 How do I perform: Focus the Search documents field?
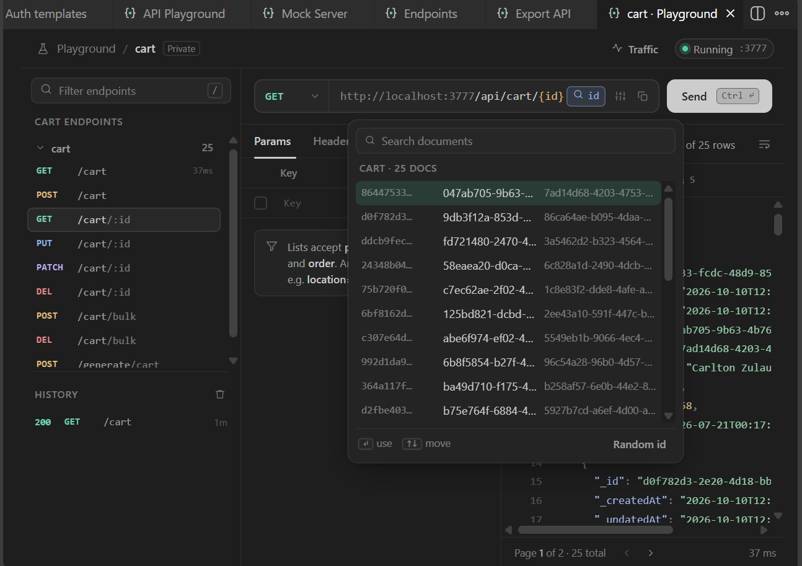tap(515, 141)
